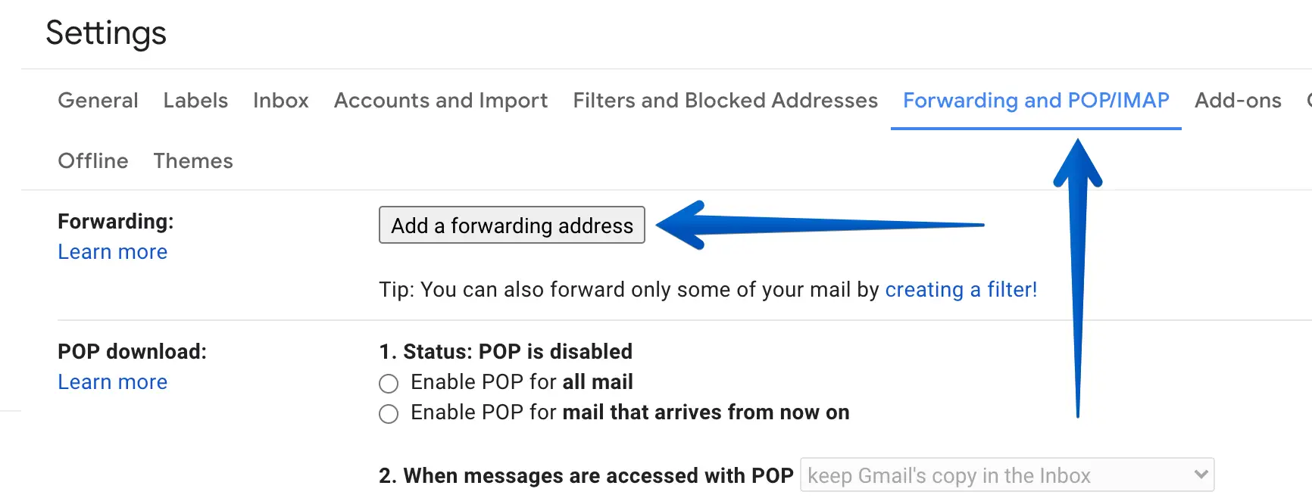Open the Accounts and Import tab
This screenshot has height=498, width=1312.
(441, 101)
